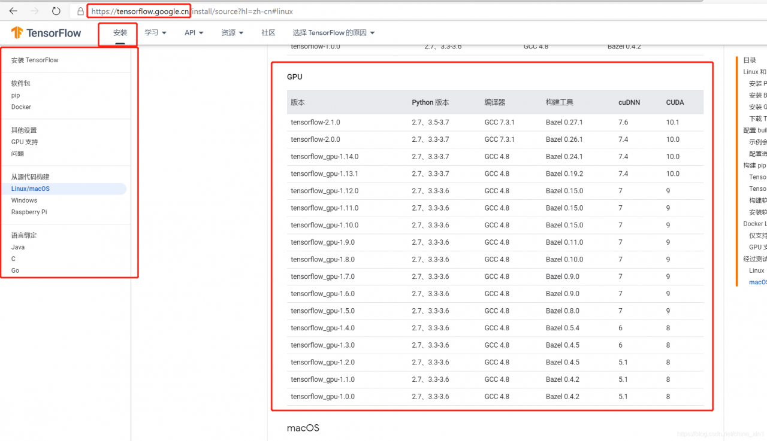Open 安装 TensorFlow in the sidebar

click(x=35, y=60)
